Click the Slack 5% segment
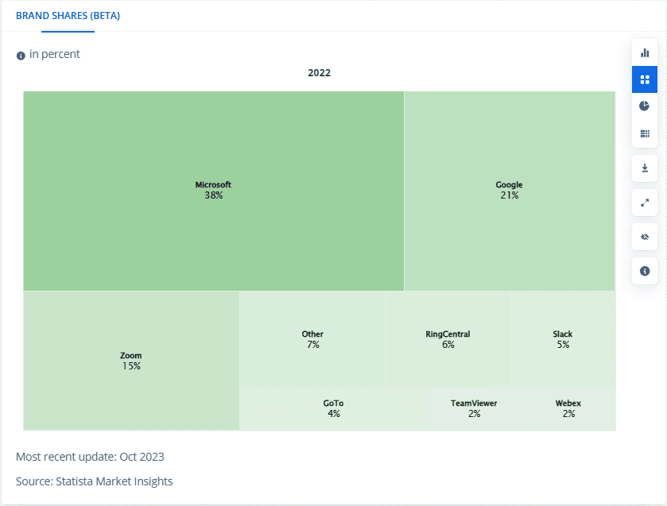This screenshot has width=667, height=506. point(563,339)
